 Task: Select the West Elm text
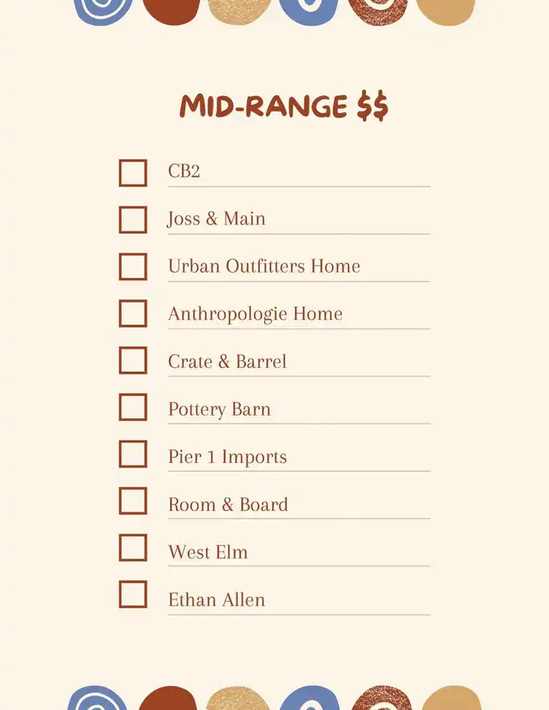(208, 552)
